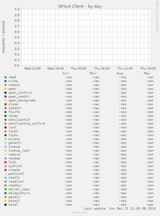This screenshot has height=216, width=160.
Task: Click the Avg: column header
Action: click(121, 73)
